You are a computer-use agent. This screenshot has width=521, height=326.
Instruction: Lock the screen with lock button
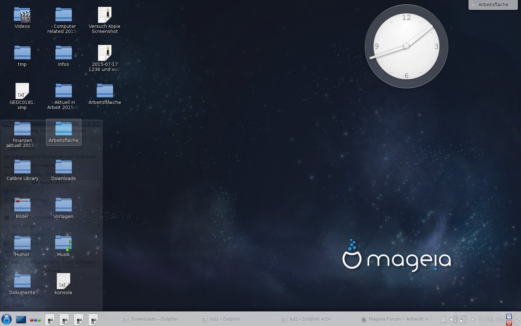click(509, 316)
